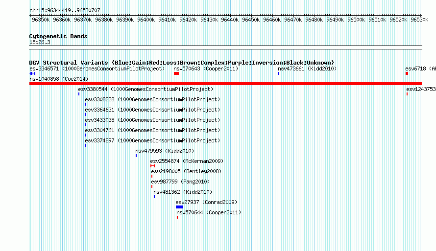Viewport: 436px width, 251px height.
Task: Click the 96460k ruler tick label
Action: click(272, 20)
